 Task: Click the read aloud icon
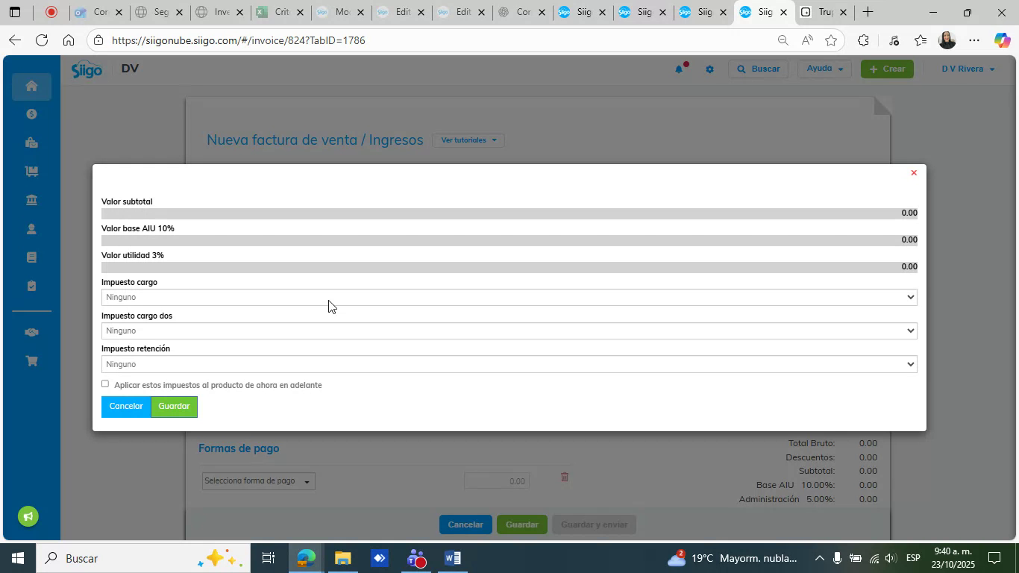pyautogui.click(x=807, y=40)
